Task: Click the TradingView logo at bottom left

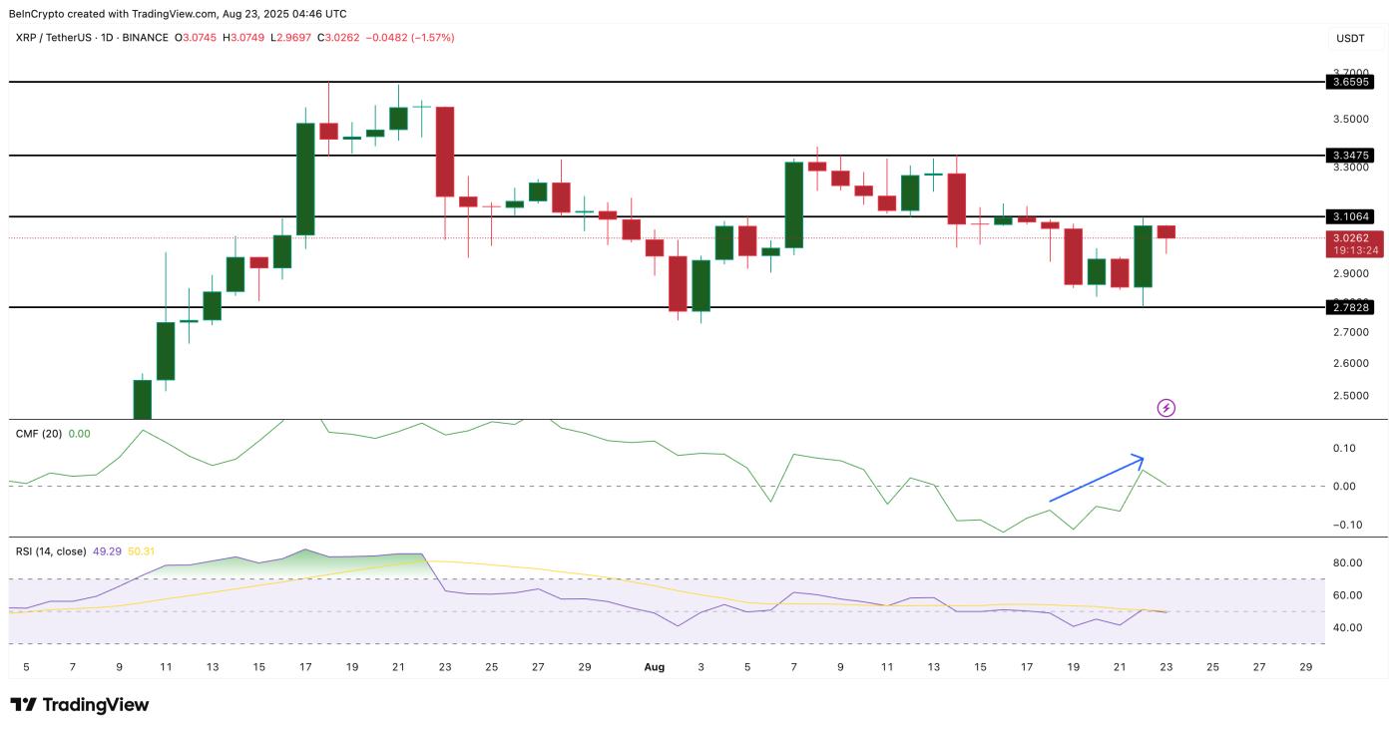Action: click(x=80, y=705)
